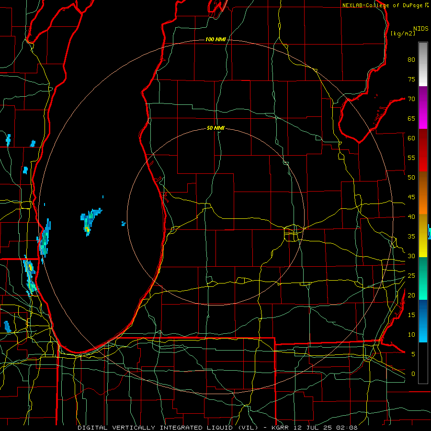Click the 40 value on the VIL scale
Screen dimensions: 431x431
(411, 217)
